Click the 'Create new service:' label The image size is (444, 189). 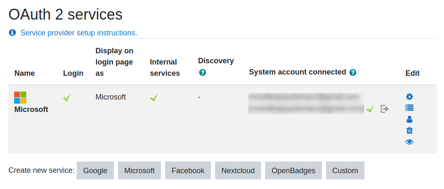pos(42,171)
